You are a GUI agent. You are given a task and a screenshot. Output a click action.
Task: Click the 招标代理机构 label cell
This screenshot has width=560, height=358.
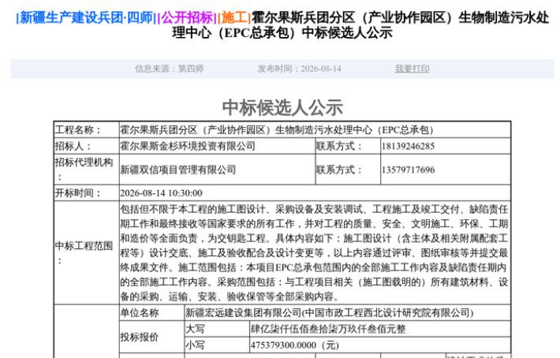(x=87, y=170)
